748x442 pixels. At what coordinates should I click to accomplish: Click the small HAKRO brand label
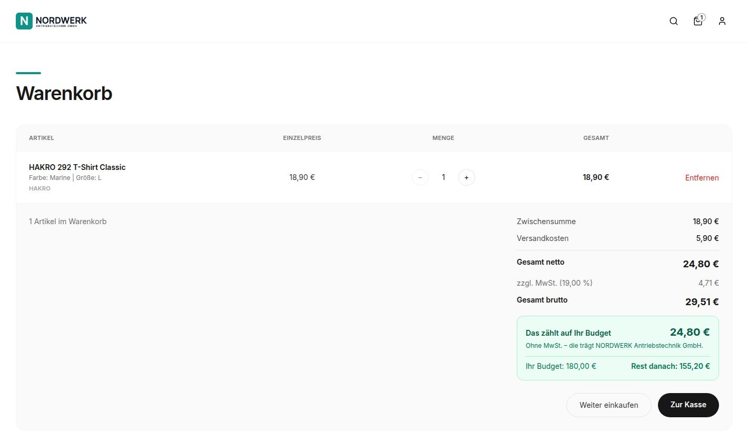pyautogui.click(x=40, y=188)
